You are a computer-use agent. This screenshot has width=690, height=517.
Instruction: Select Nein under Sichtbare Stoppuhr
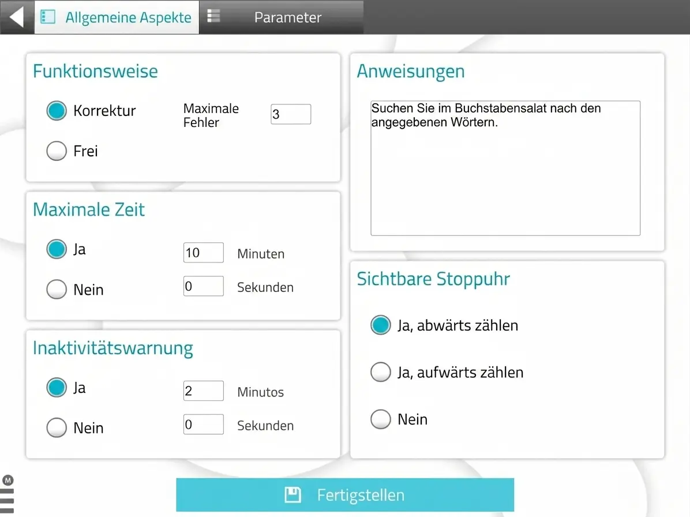pyautogui.click(x=381, y=419)
